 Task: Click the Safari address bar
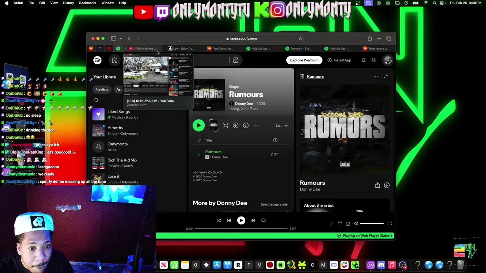(x=241, y=38)
